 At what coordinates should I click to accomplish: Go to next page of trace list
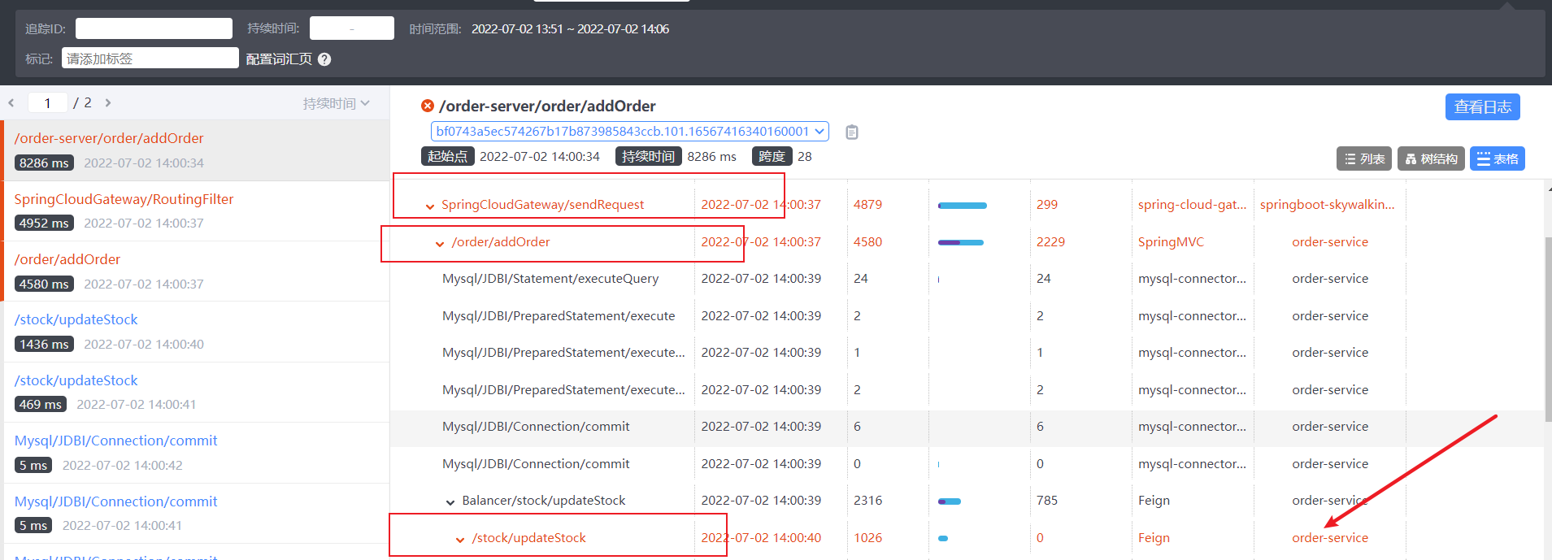click(x=107, y=103)
